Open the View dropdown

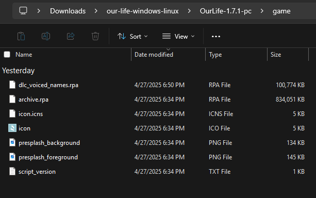tap(178, 37)
